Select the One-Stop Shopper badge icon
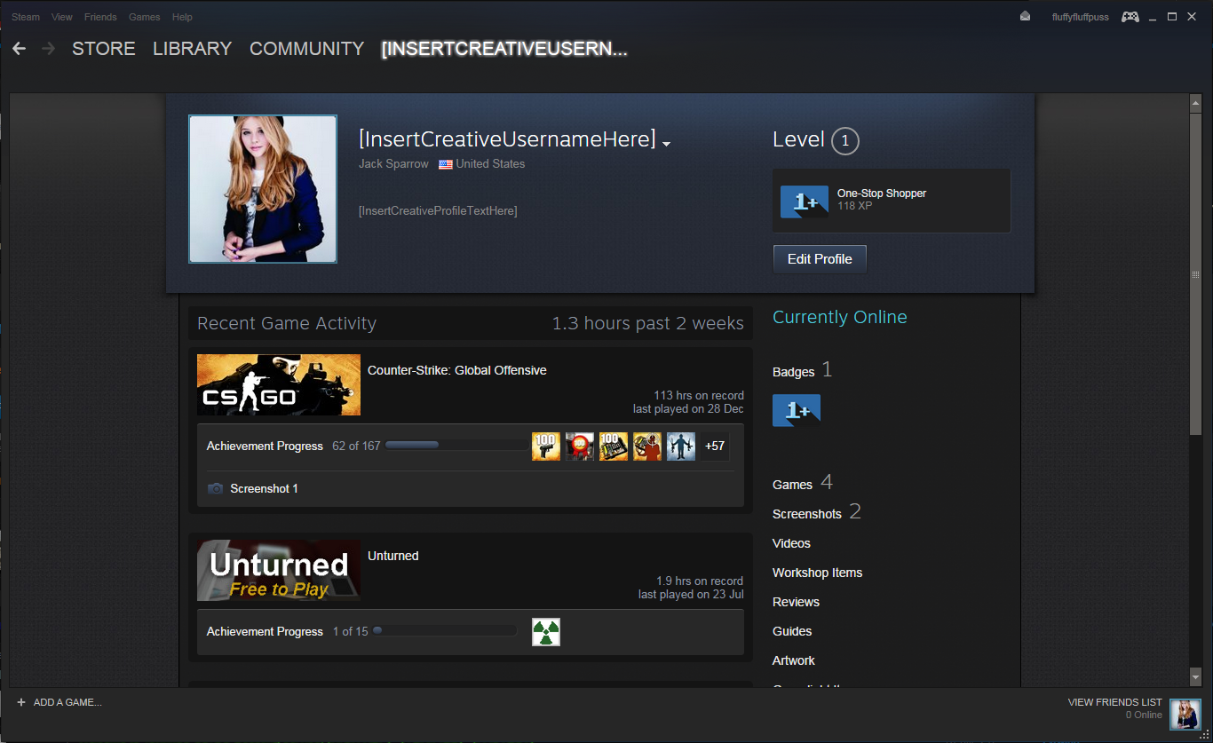The image size is (1213, 743). [804, 202]
